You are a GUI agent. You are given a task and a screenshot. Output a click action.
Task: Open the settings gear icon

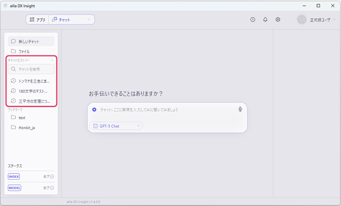[278, 20]
